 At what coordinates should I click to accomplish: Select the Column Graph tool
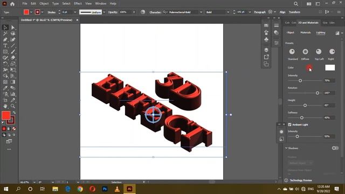pos(13,94)
